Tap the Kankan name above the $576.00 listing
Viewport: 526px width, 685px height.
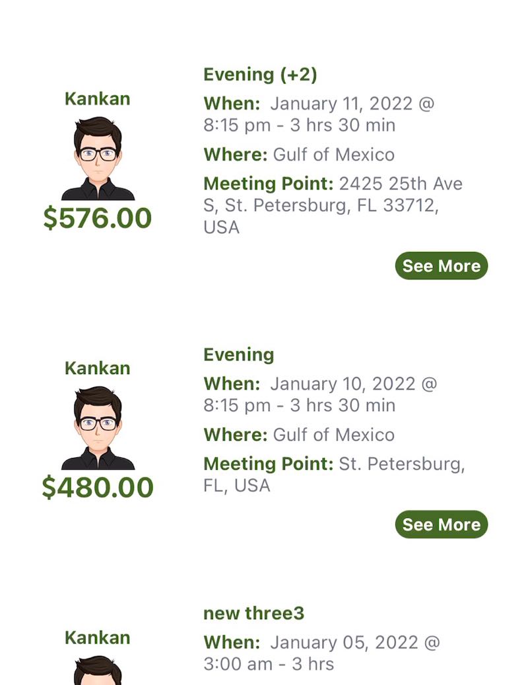pyautogui.click(x=98, y=99)
